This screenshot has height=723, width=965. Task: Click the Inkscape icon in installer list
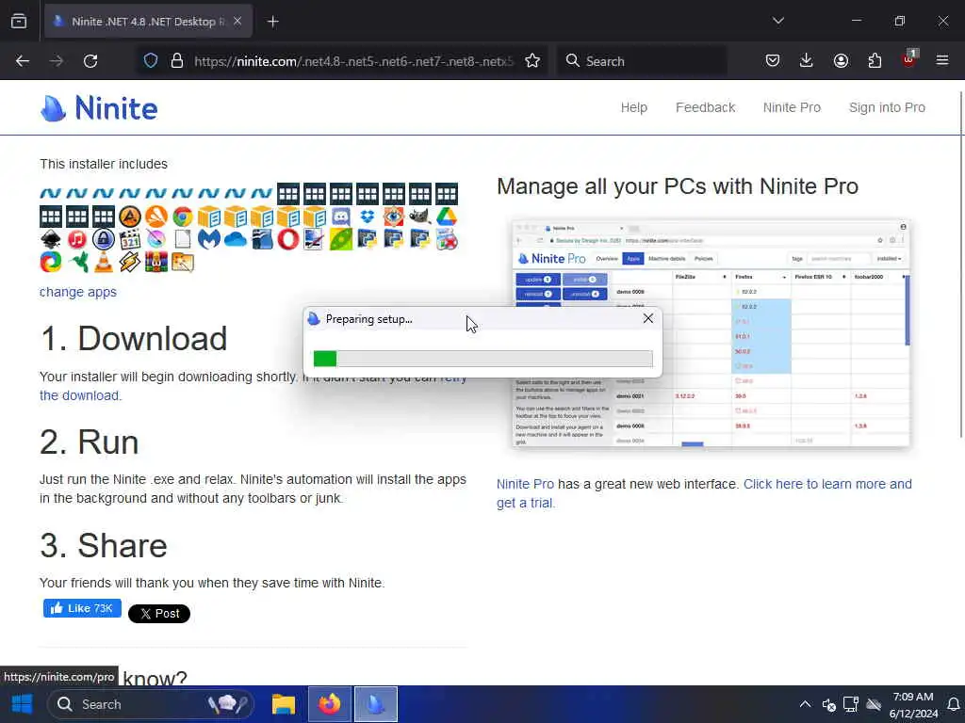click(x=51, y=239)
